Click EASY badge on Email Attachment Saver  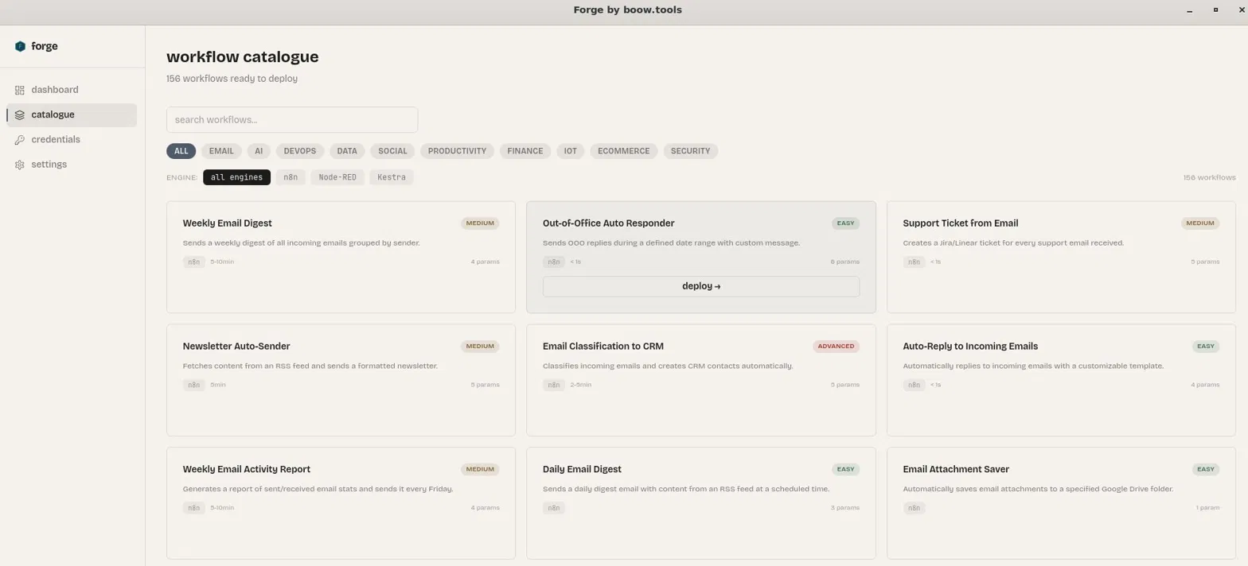coord(1206,470)
